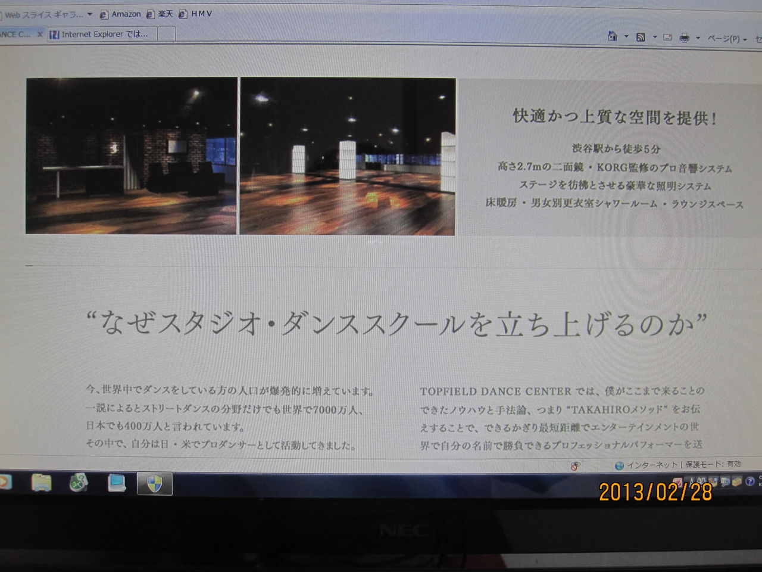Expand the RSS feeds dropdown arrow
Screen dimensions: 762x572
[655, 38]
